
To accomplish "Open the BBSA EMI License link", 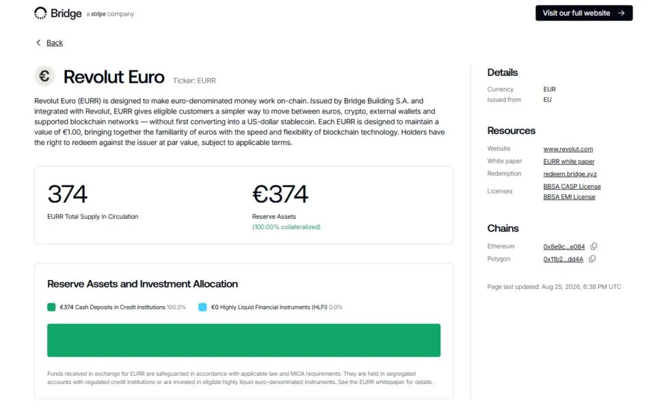I will tap(569, 197).
